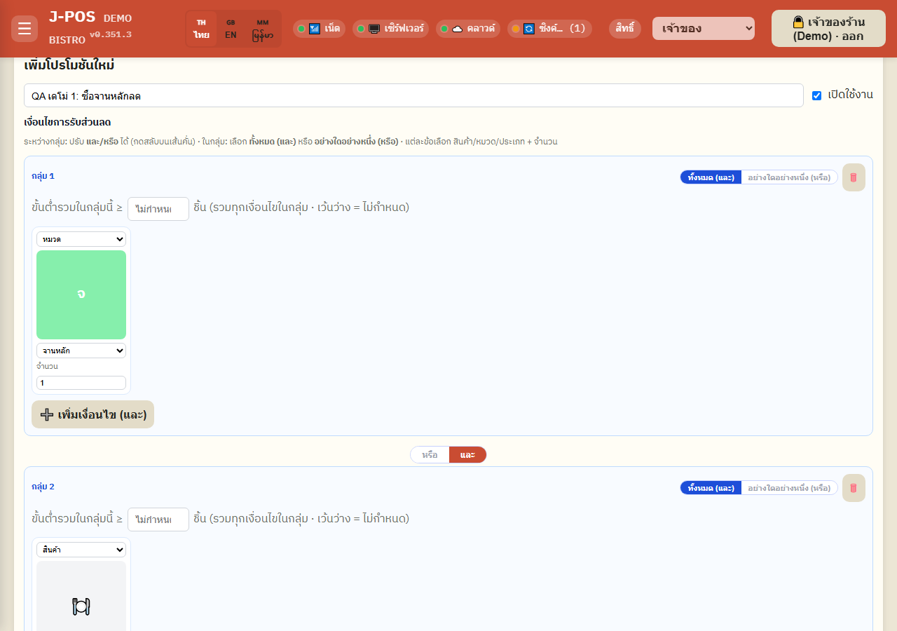Click the กลุ่ม 2 label
897x631 pixels.
coord(43,487)
